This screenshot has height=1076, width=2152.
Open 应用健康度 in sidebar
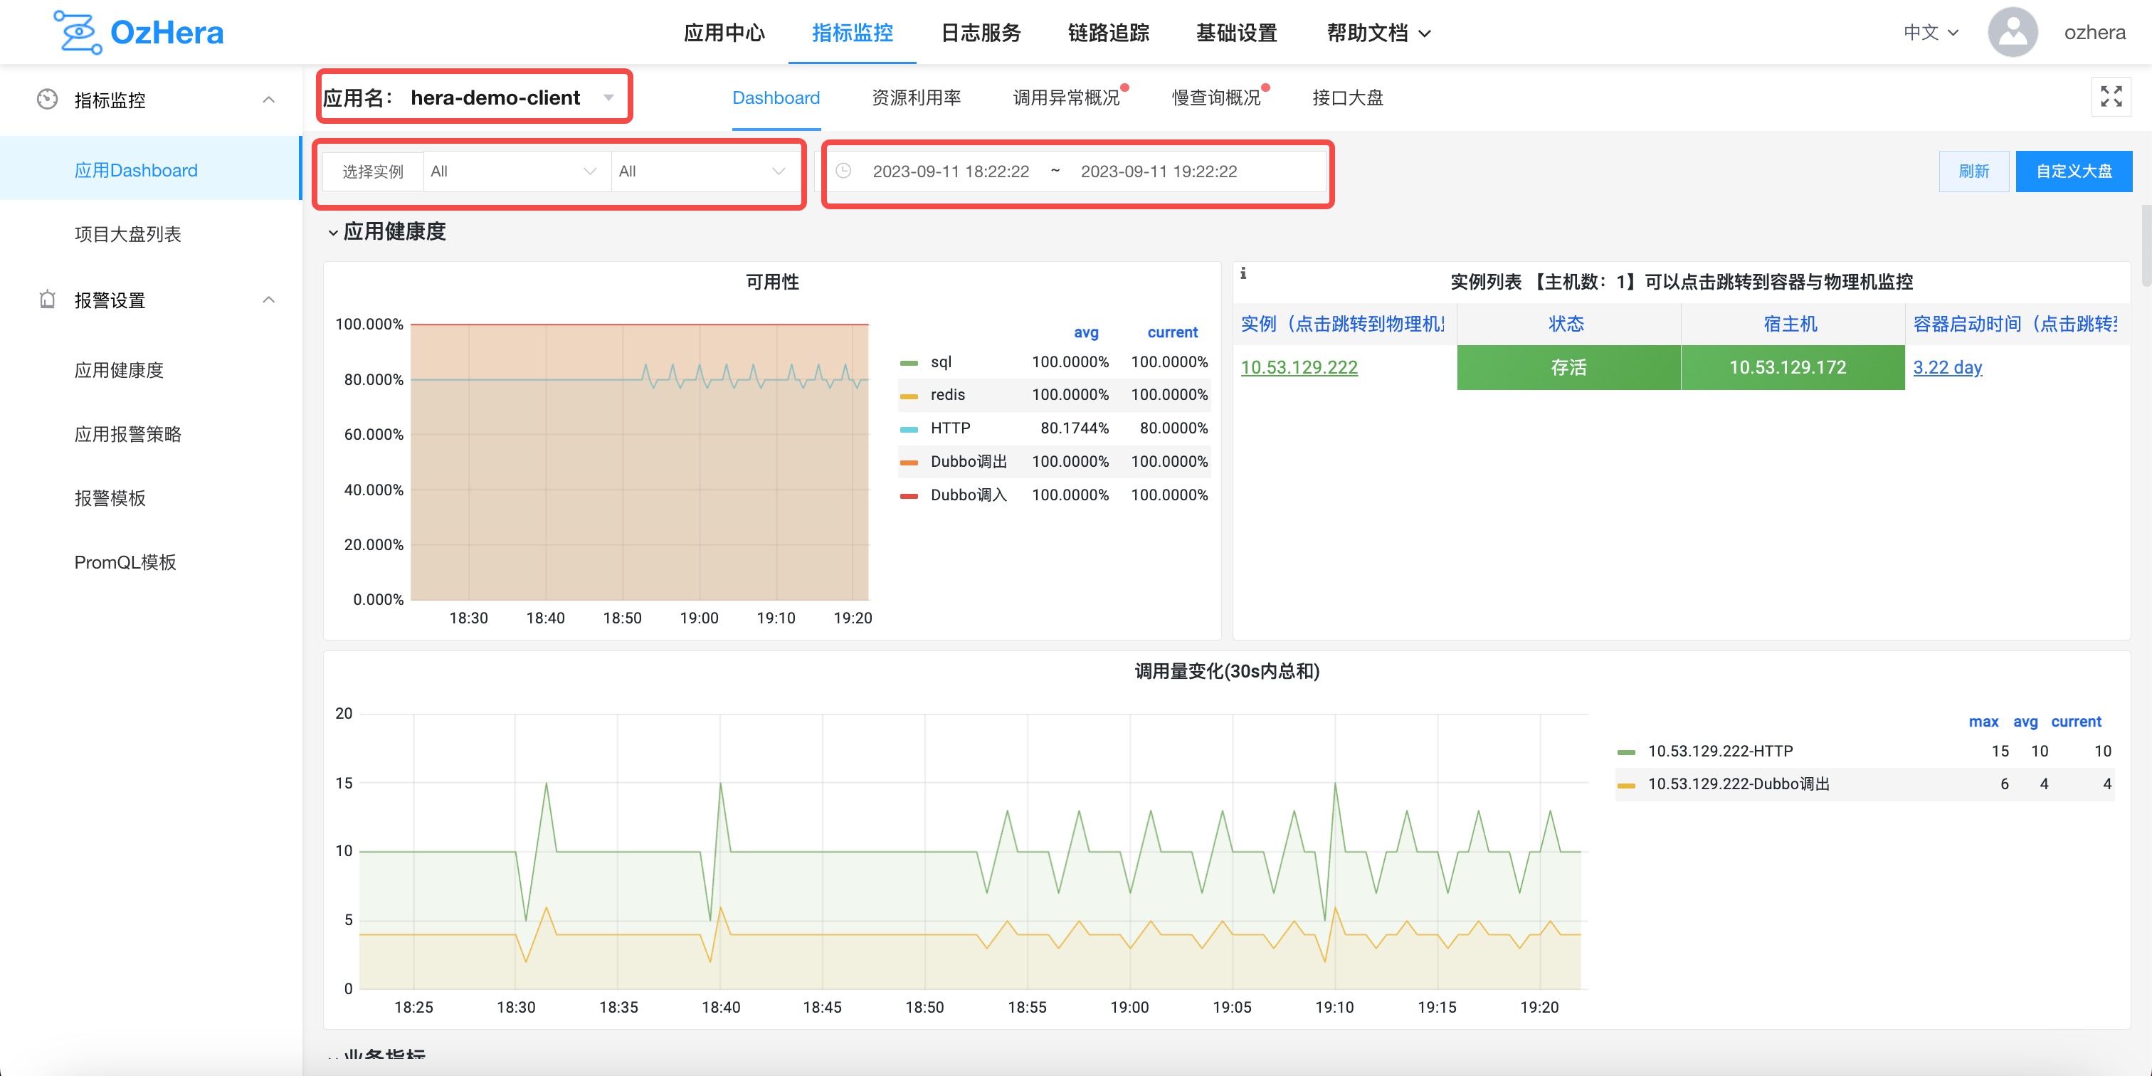click(119, 370)
